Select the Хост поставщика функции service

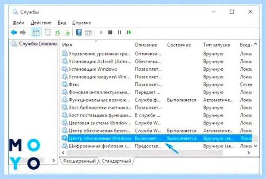coord(100,115)
